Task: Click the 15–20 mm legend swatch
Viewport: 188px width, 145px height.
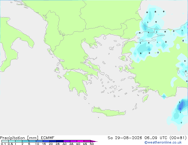Action: (x=46, y=141)
